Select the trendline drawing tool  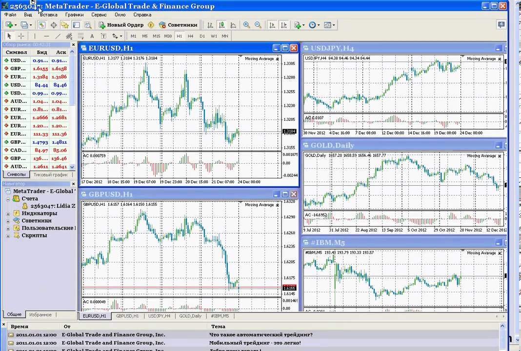58,36
